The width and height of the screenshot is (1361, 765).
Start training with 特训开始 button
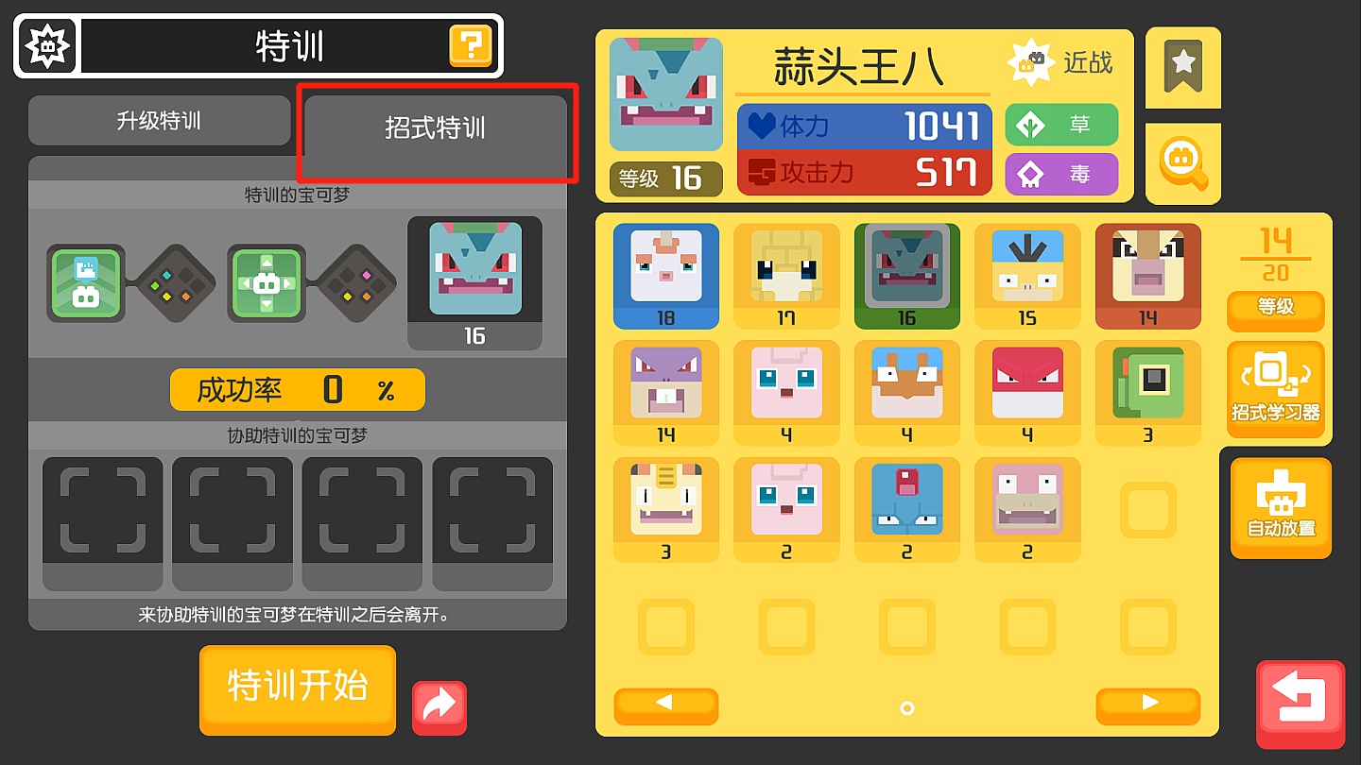tap(298, 689)
